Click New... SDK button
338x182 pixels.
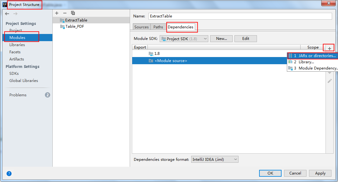[221, 39]
